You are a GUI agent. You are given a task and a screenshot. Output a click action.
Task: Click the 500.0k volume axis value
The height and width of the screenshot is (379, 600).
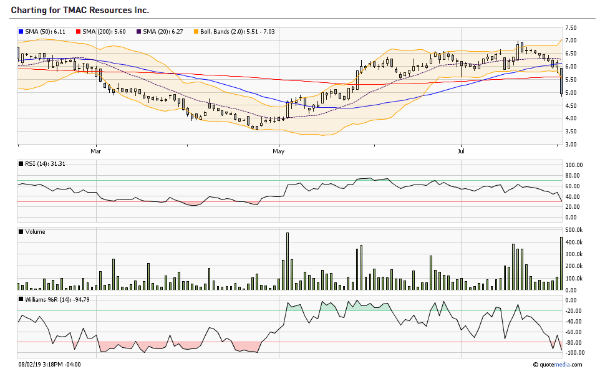(574, 230)
